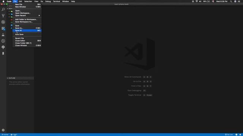Open the Help menu

tap(73, 2)
